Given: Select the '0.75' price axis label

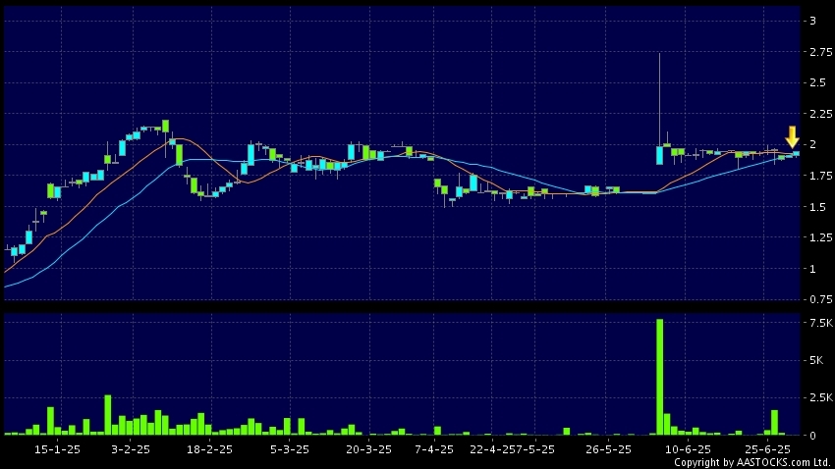Looking at the screenshot, I should (820, 300).
